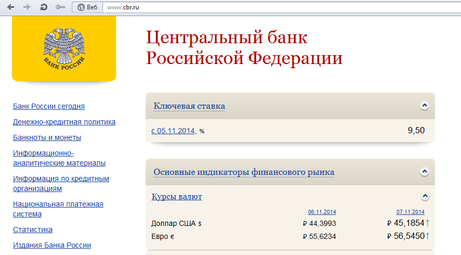
Task: Open Издания Банка России
Action: click(x=52, y=245)
